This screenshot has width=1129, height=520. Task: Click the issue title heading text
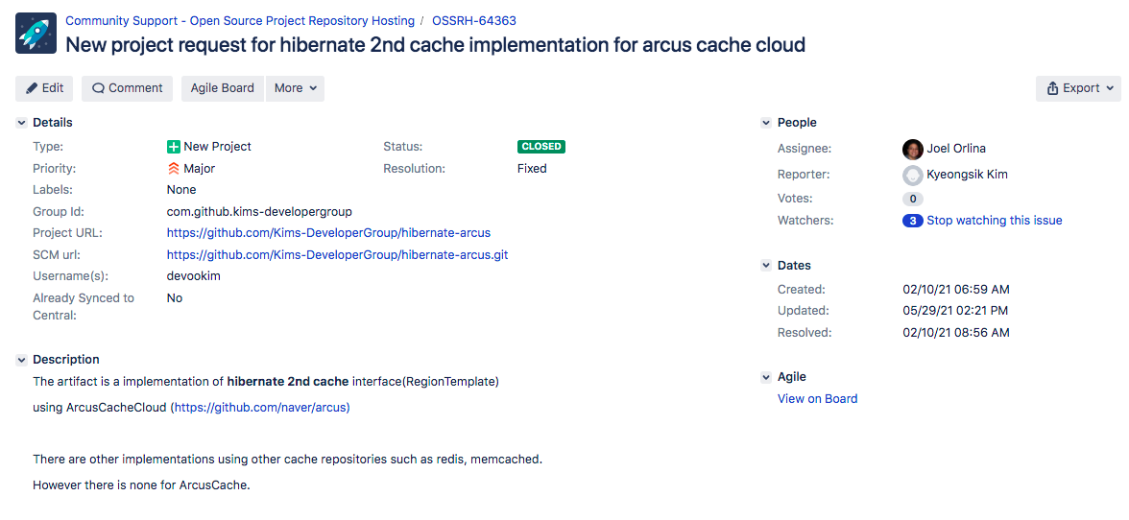pos(435,44)
